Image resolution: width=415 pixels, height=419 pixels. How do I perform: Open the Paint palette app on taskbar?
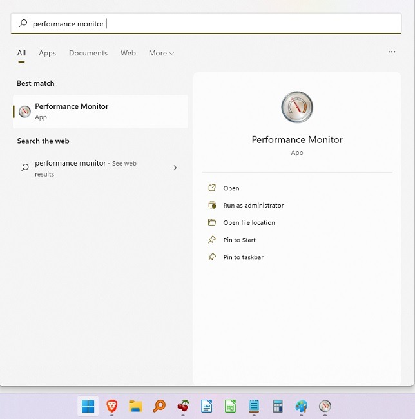[301, 406]
